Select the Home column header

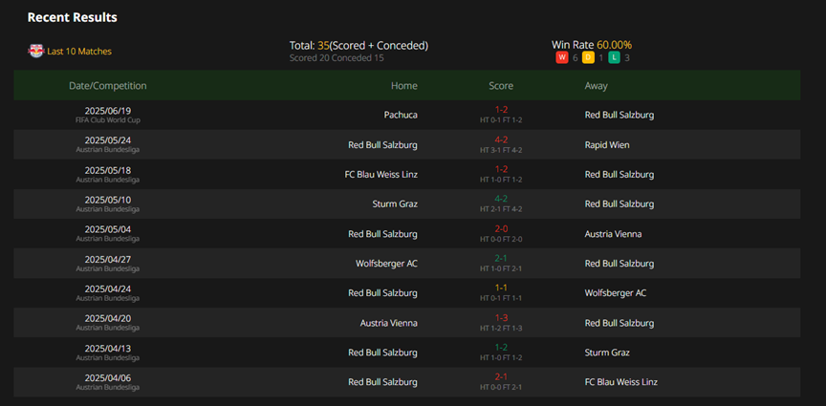tap(404, 86)
